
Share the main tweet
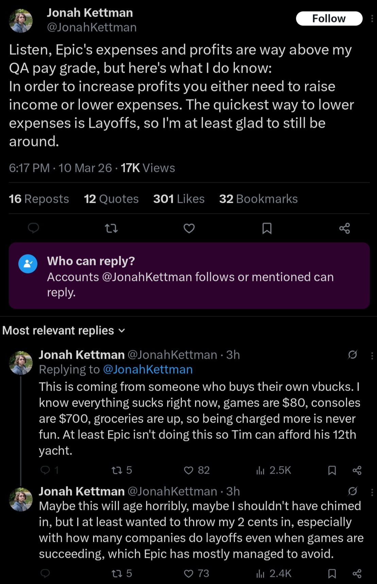(x=344, y=228)
